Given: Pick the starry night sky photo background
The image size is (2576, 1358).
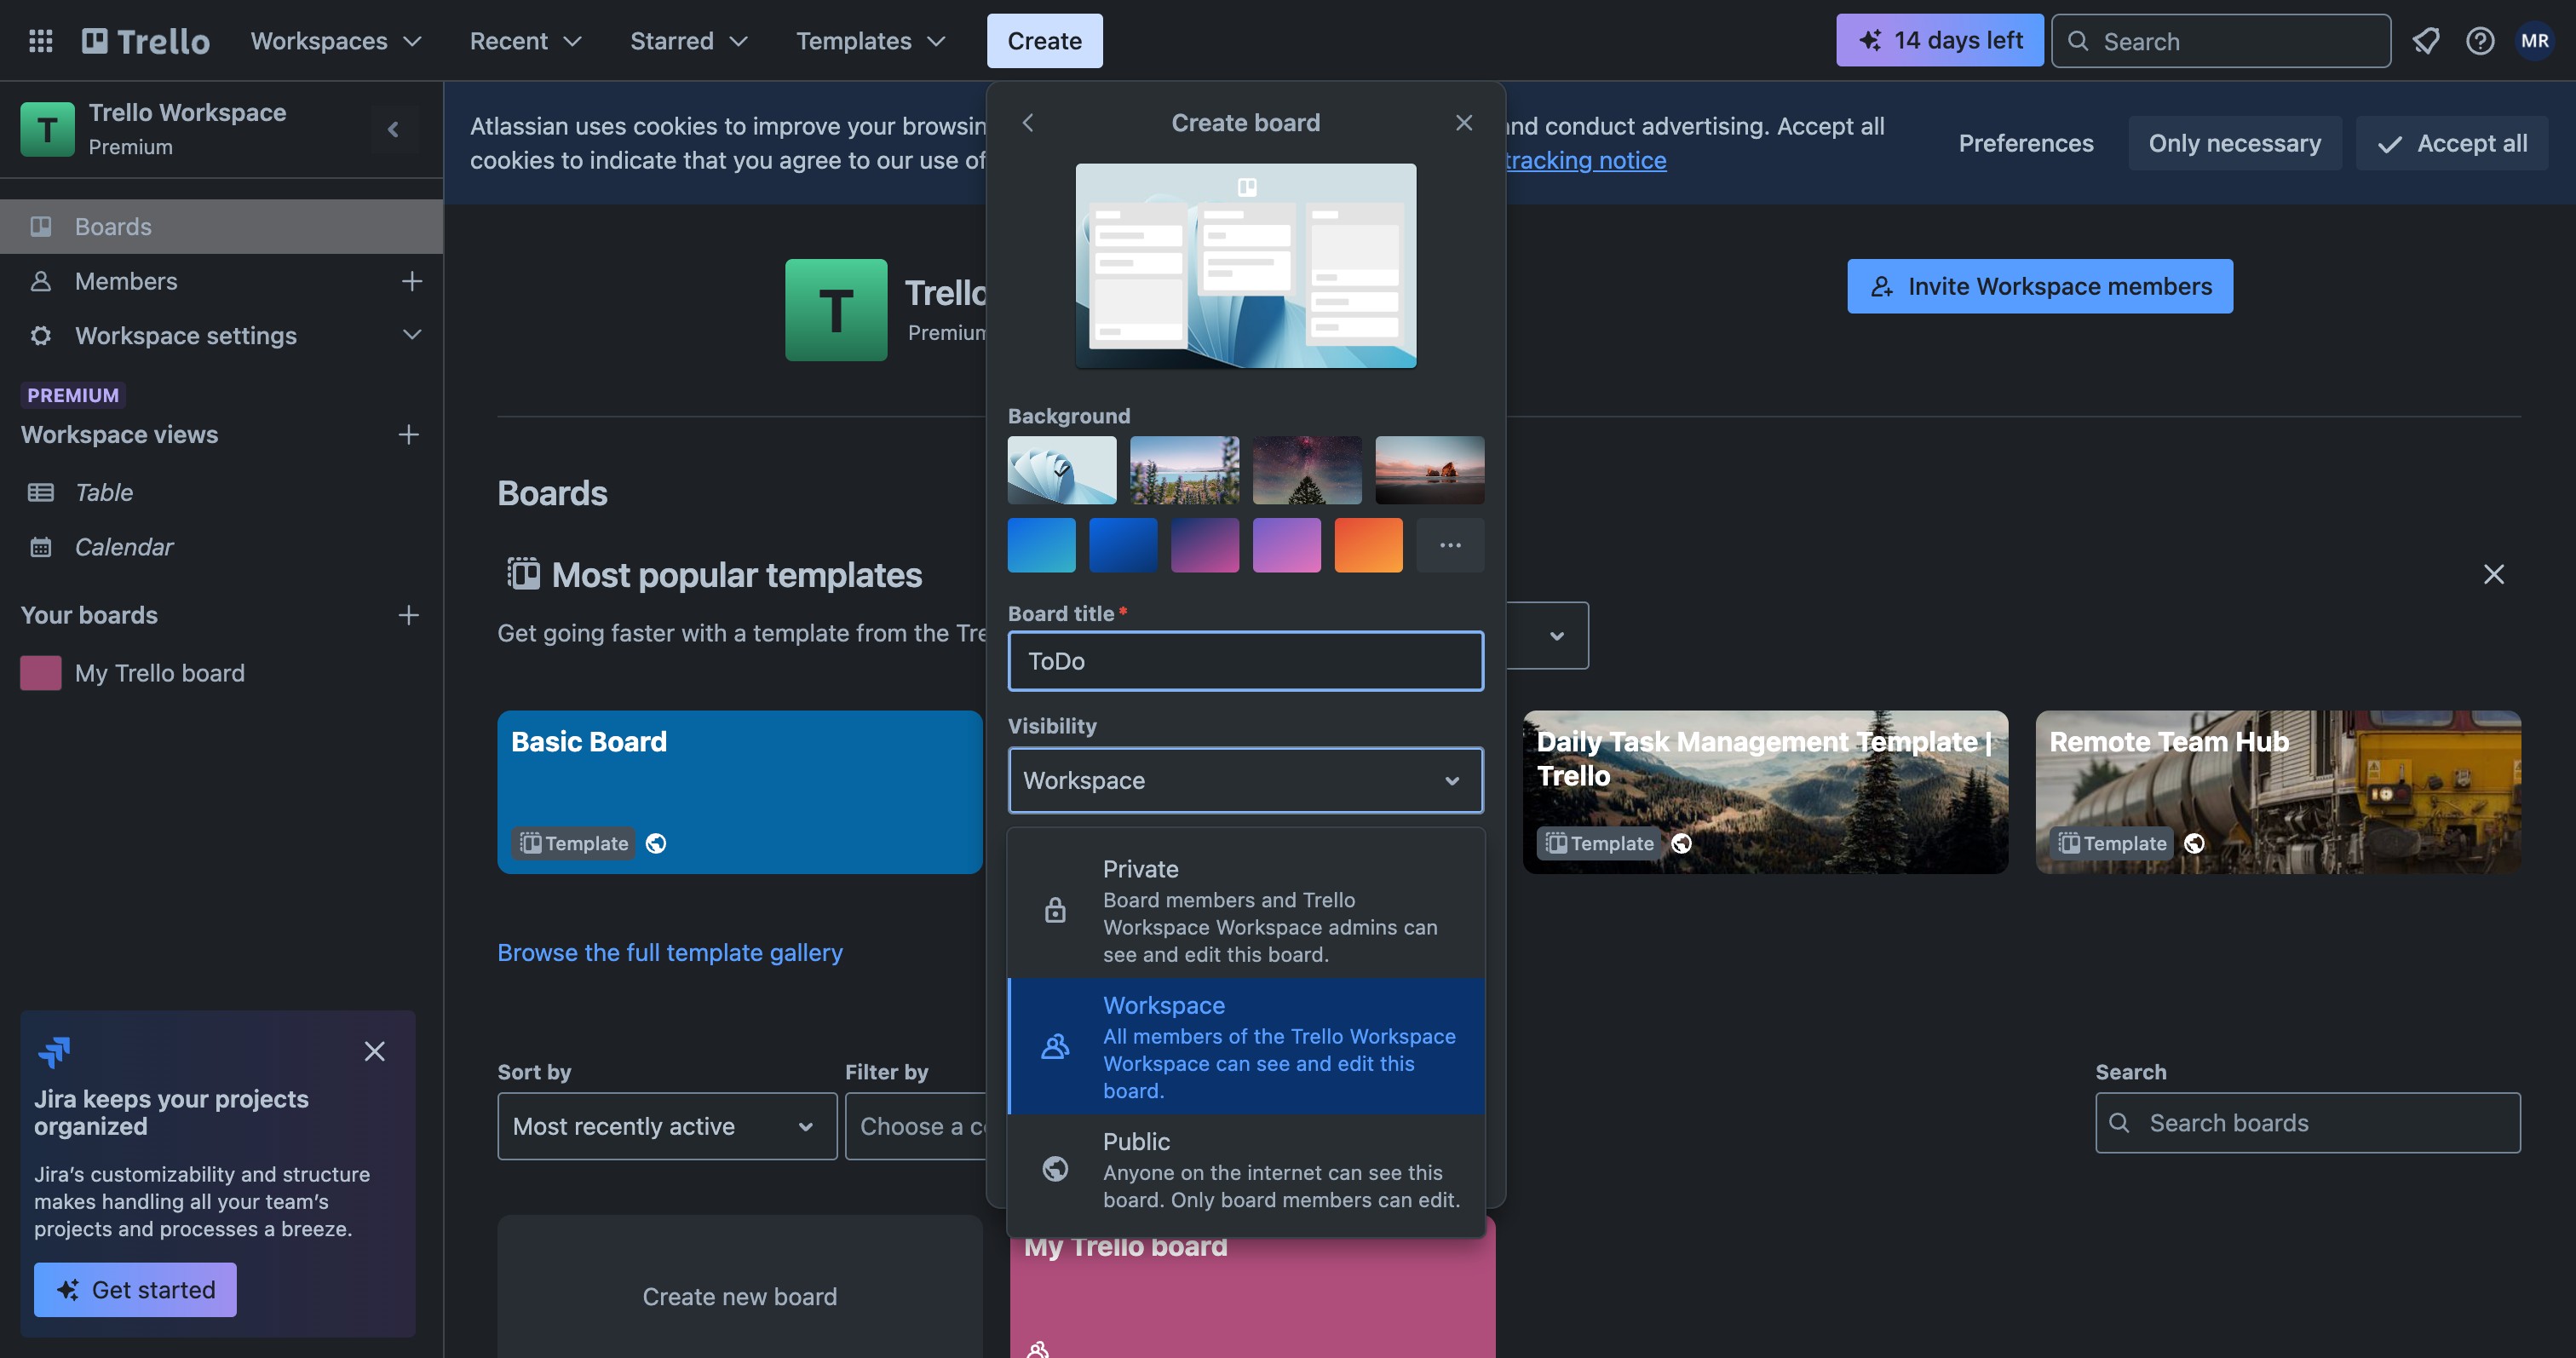Looking at the screenshot, I should pyautogui.click(x=1307, y=470).
